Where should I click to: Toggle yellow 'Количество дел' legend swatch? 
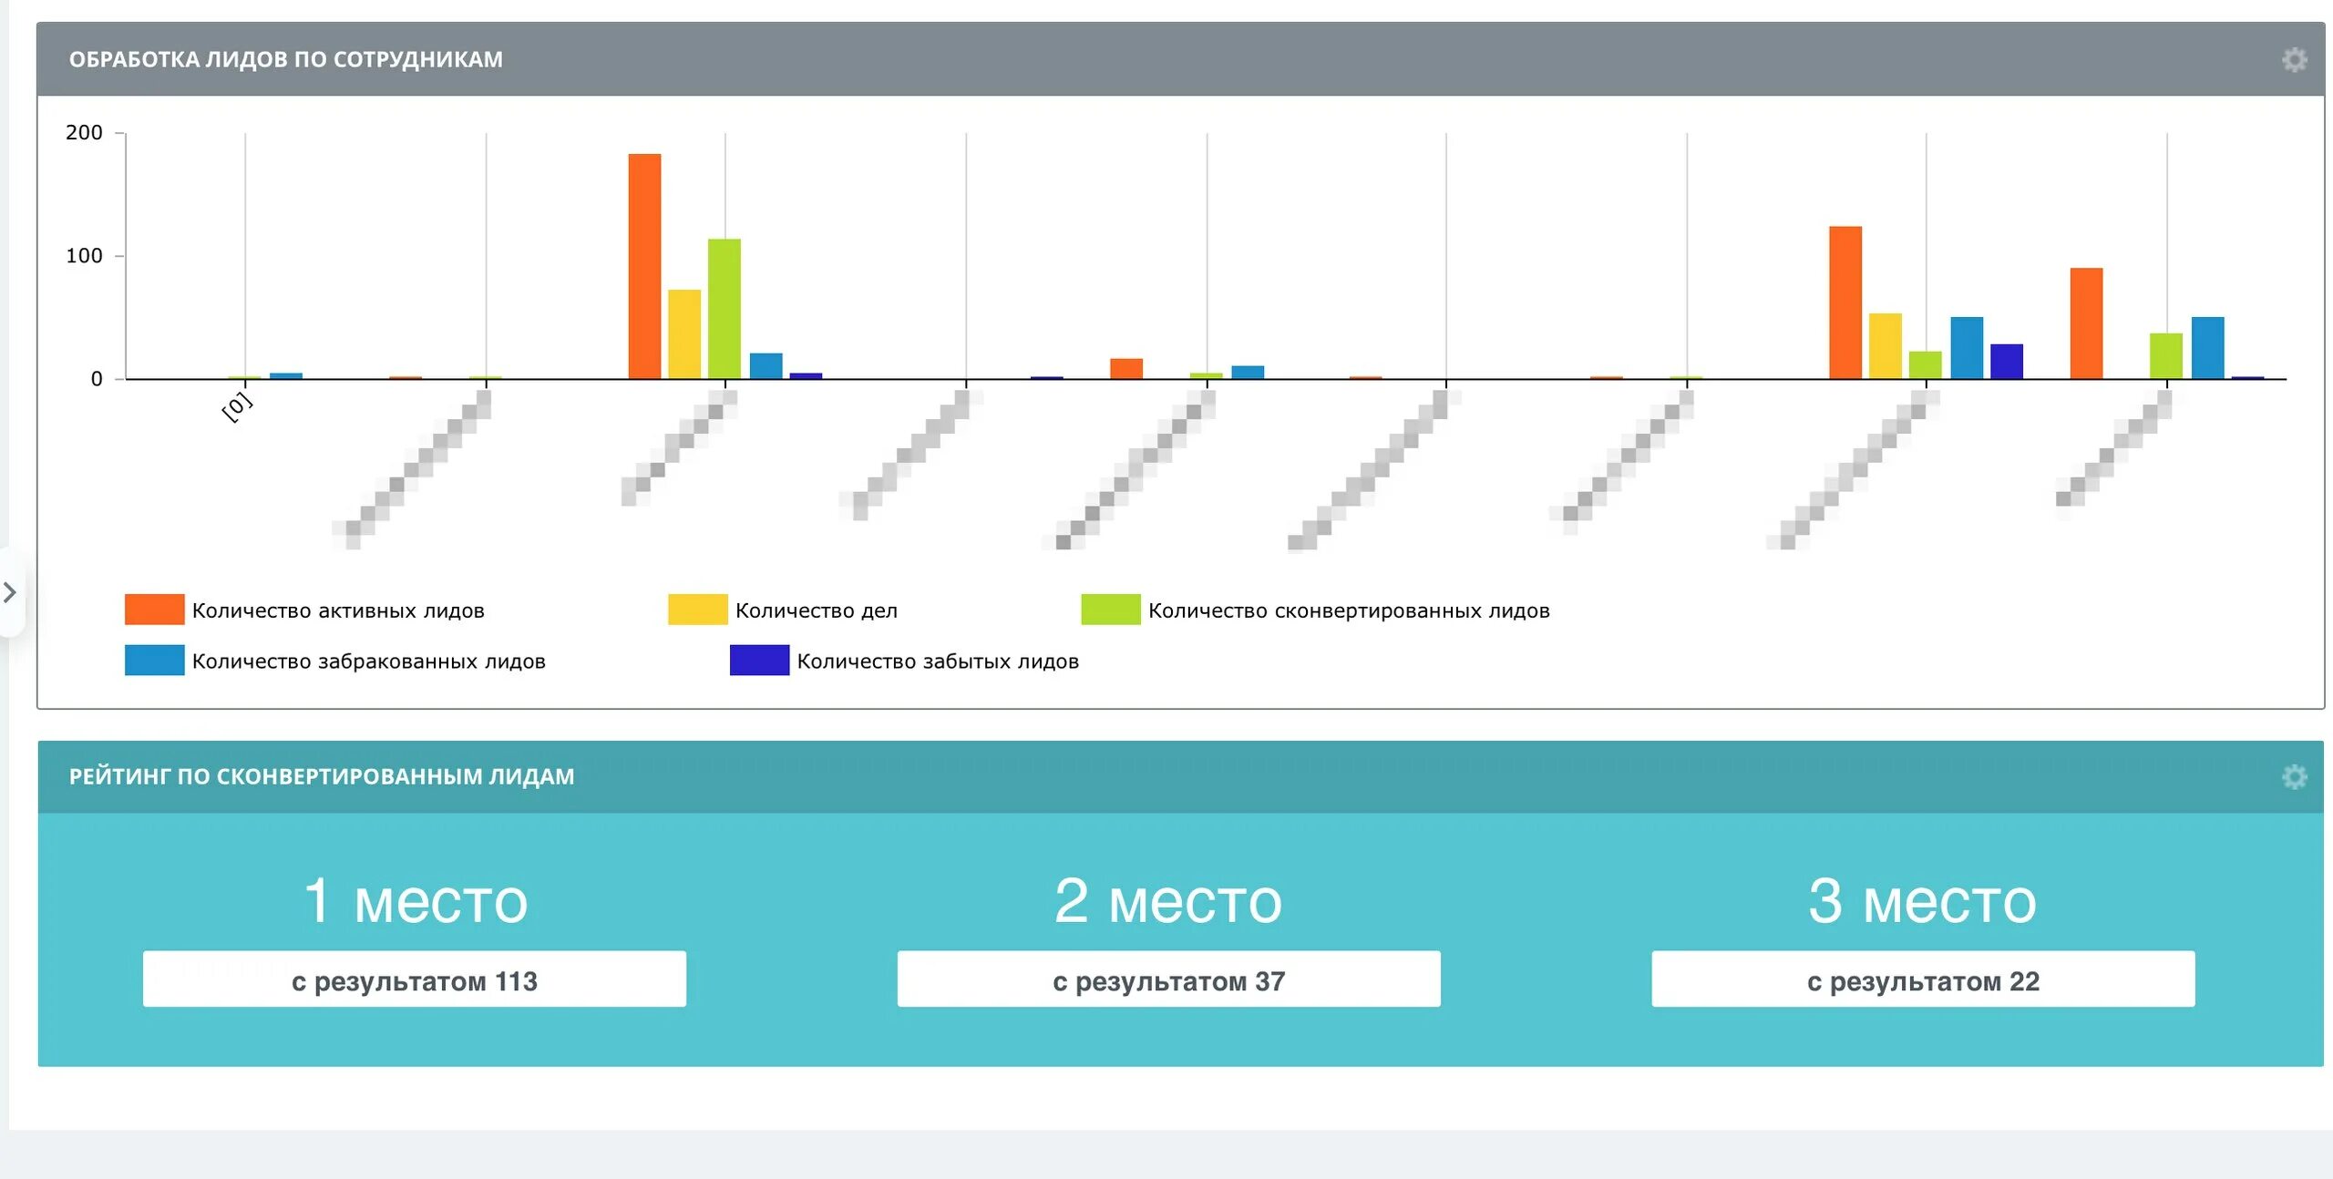(x=697, y=610)
